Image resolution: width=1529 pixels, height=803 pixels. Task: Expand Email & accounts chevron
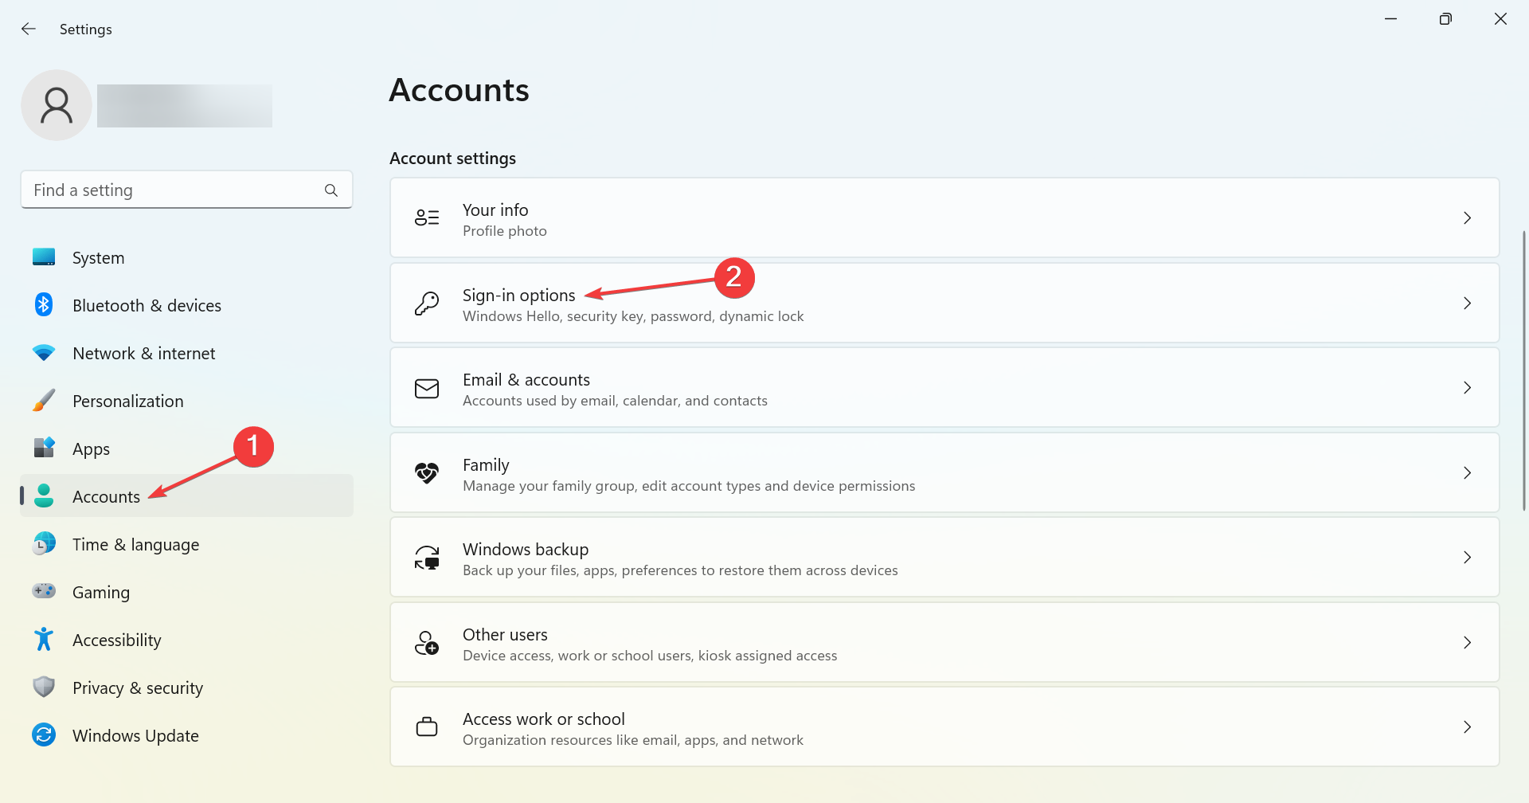(x=1467, y=388)
